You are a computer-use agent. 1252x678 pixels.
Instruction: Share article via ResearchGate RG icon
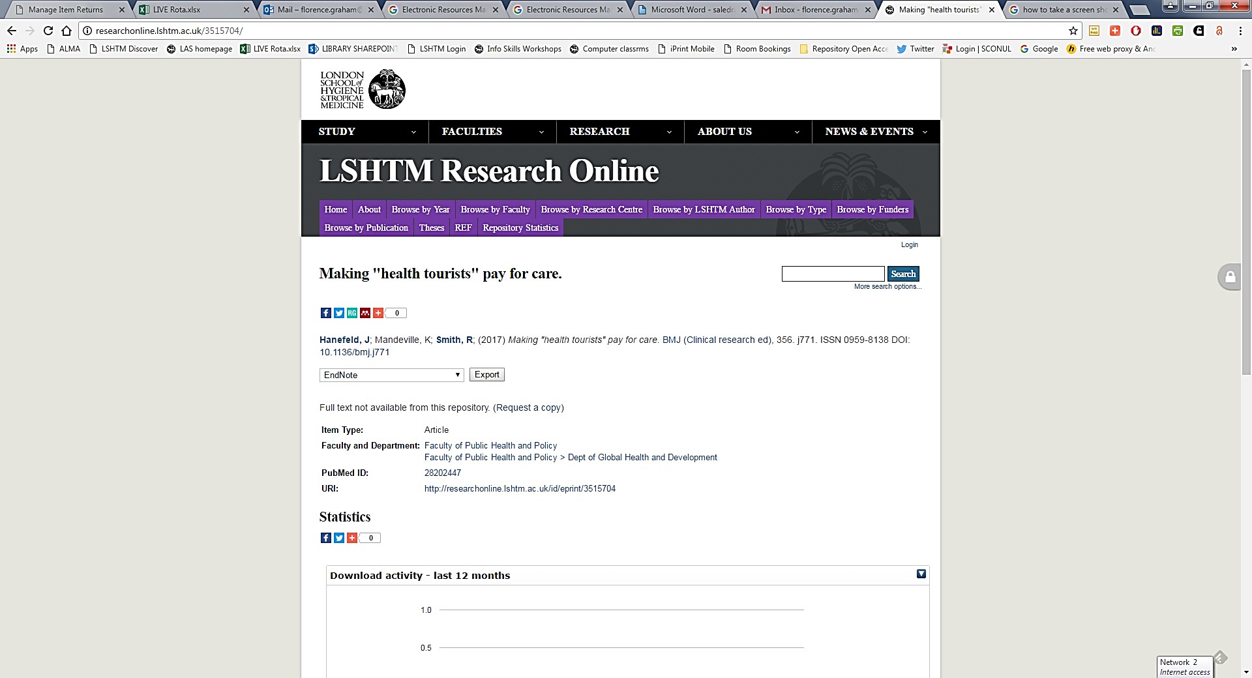coord(351,313)
